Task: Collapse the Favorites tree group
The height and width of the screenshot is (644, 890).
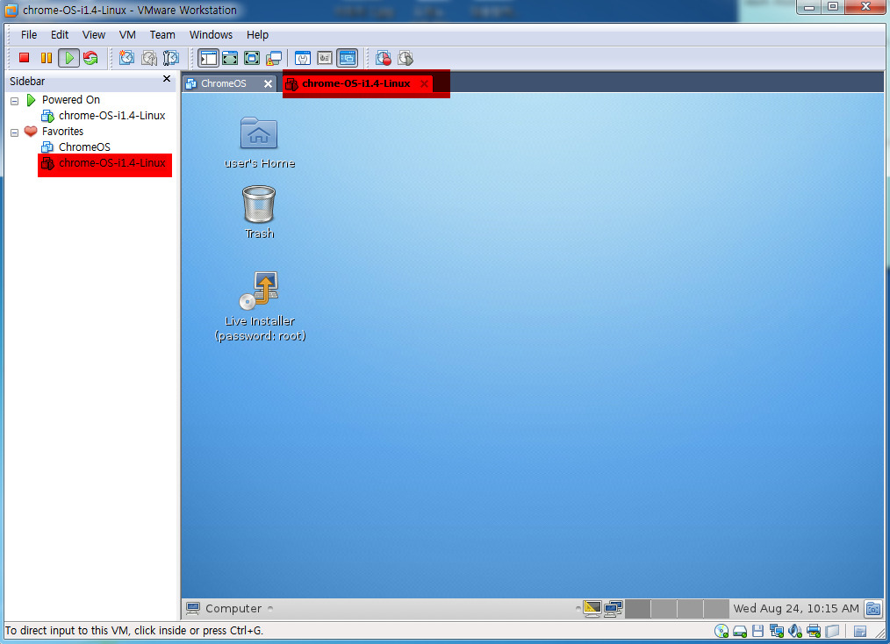Action: click(x=14, y=132)
